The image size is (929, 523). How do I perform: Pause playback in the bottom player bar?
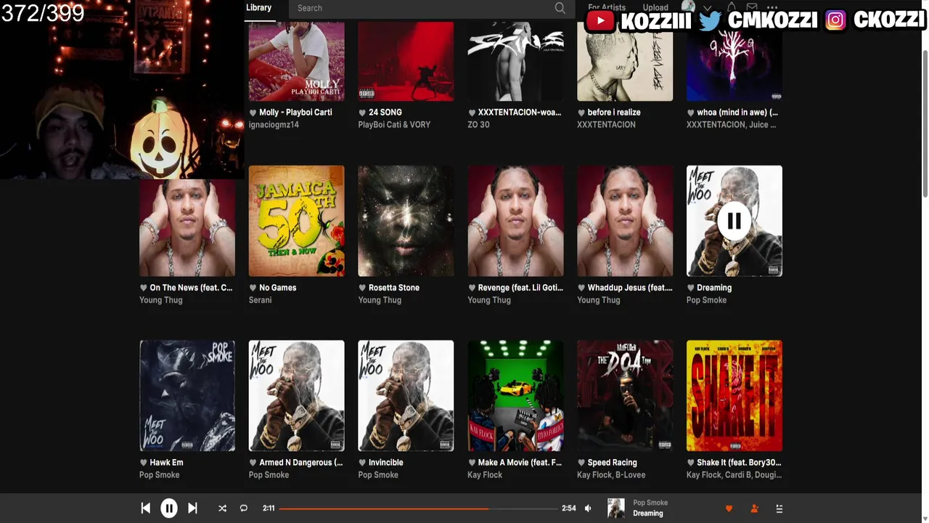tap(169, 508)
